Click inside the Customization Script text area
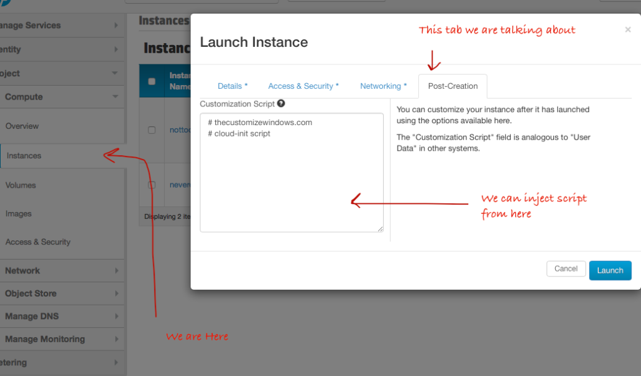 pos(292,173)
